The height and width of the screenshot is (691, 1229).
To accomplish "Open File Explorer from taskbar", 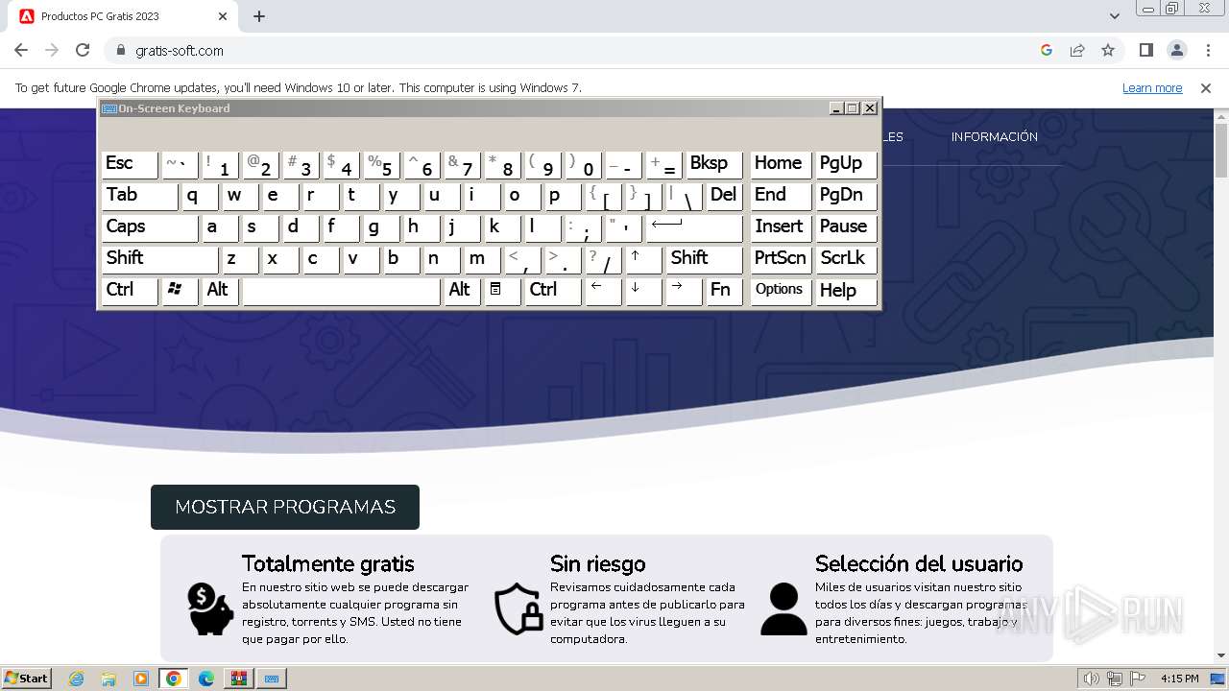I will (x=108, y=679).
